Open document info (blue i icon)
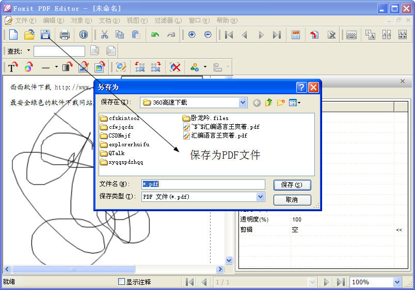 (x=84, y=35)
